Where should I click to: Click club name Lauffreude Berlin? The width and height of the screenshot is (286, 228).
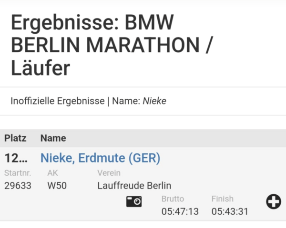coord(134,186)
